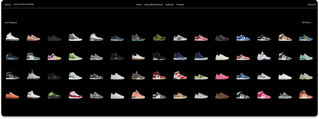Select the lime green low-top skate shoe
Viewport: 319px width, 119px height.
point(201,77)
